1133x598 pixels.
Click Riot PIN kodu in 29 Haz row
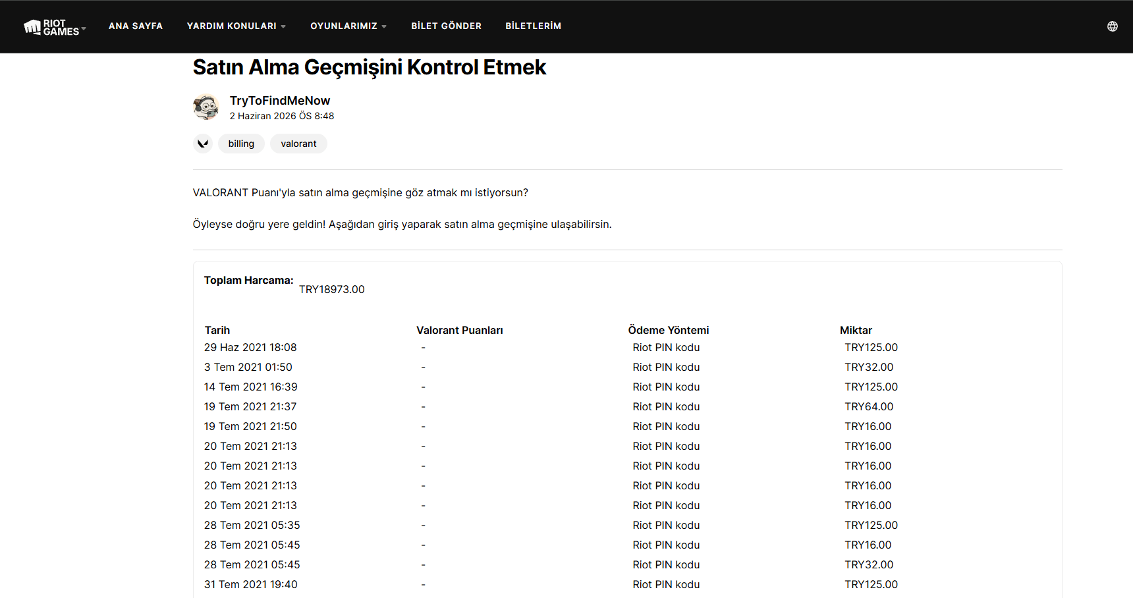pyautogui.click(x=667, y=348)
